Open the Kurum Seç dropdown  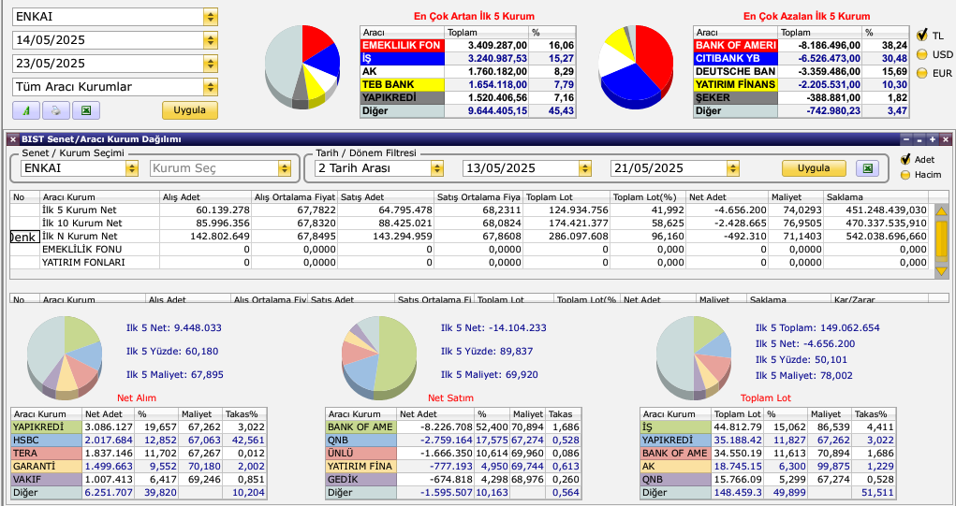(284, 168)
